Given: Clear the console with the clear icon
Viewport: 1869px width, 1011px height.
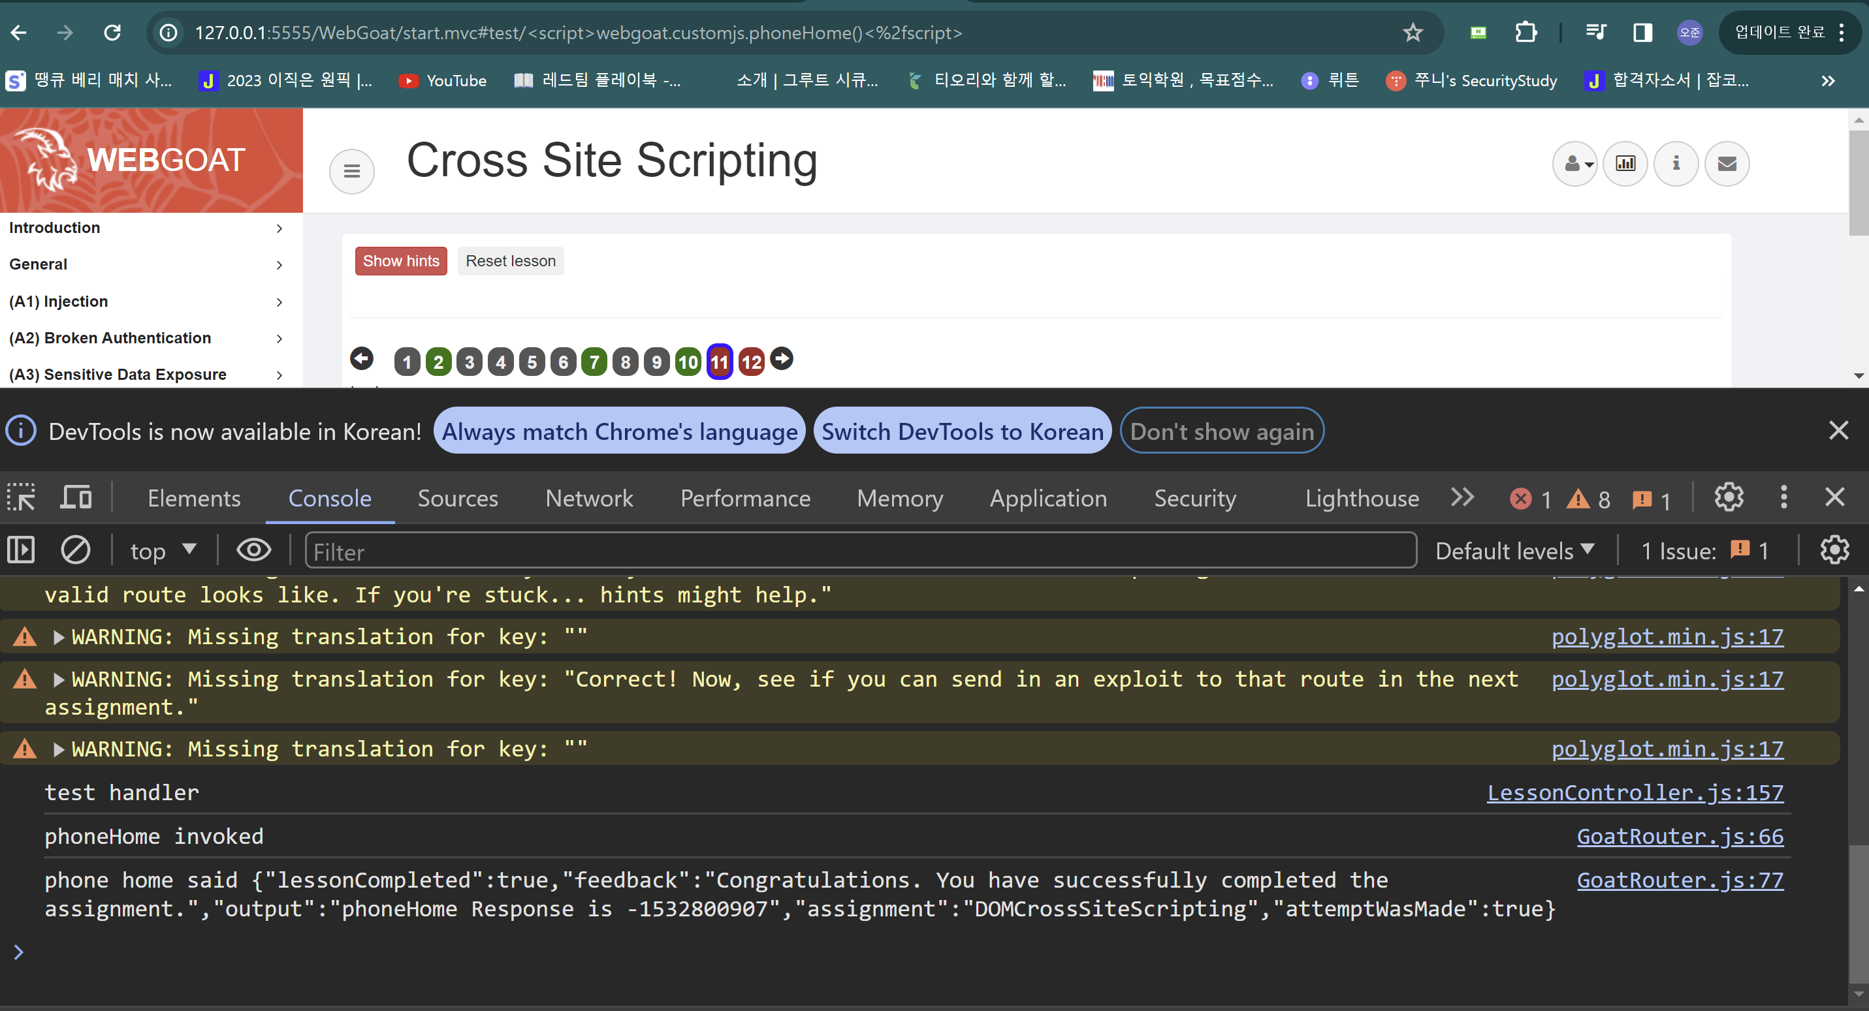Looking at the screenshot, I should 76,550.
